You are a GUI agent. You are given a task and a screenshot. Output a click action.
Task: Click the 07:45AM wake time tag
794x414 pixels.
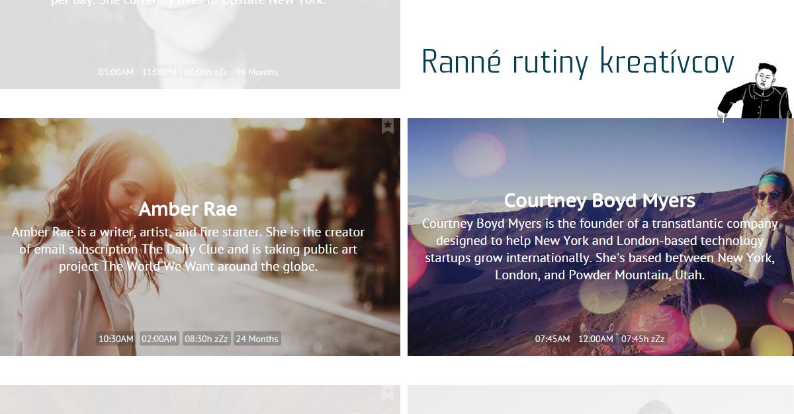point(552,339)
